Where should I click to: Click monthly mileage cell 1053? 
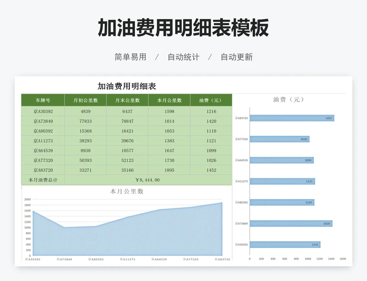(169, 131)
